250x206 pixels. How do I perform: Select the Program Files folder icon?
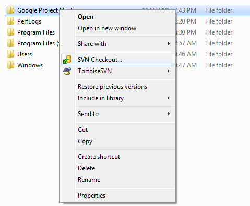(10, 32)
